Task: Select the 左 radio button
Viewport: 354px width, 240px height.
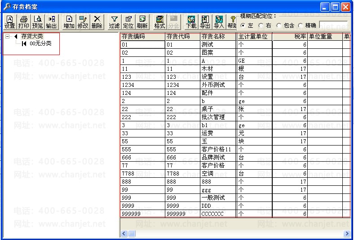Action: point(243,26)
